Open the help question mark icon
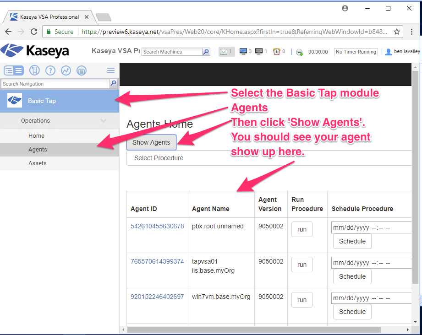 50,71
